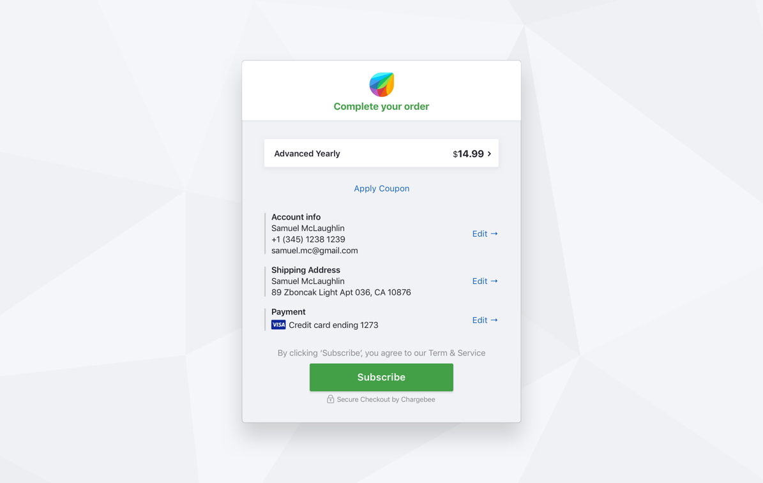Click the Secure Checkout by Chargebee text
The height and width of the screenshot is (483, 763).
pyautogui.click(x=386, y=399)
